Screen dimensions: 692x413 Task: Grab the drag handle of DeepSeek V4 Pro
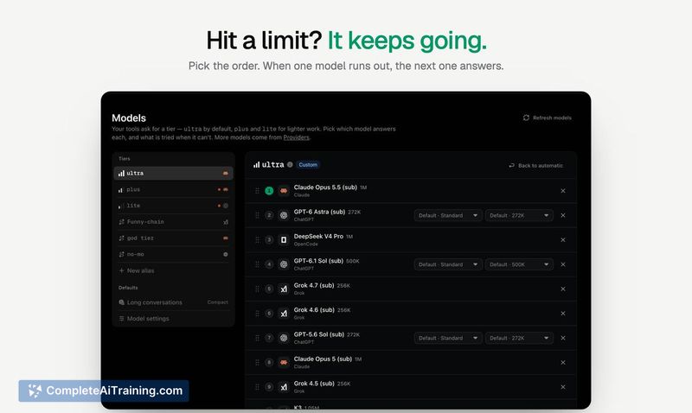point(257,240)
